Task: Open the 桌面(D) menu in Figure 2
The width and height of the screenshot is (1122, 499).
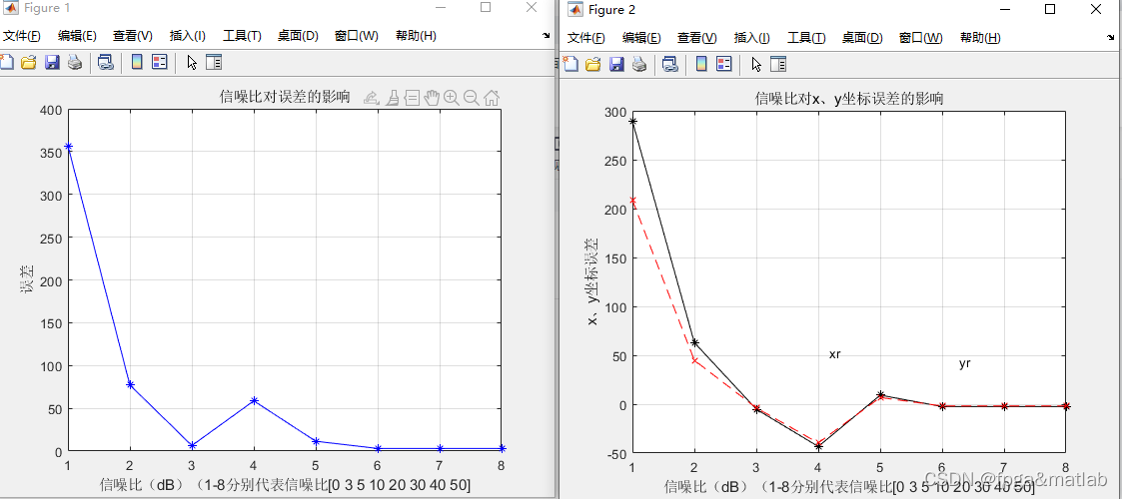Action: pyautogui.click(x=862, y=38)
